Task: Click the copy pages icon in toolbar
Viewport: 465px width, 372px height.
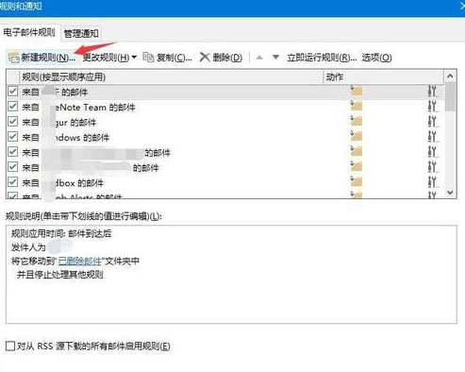Action: pyautogui.click(x=148, y=58)
